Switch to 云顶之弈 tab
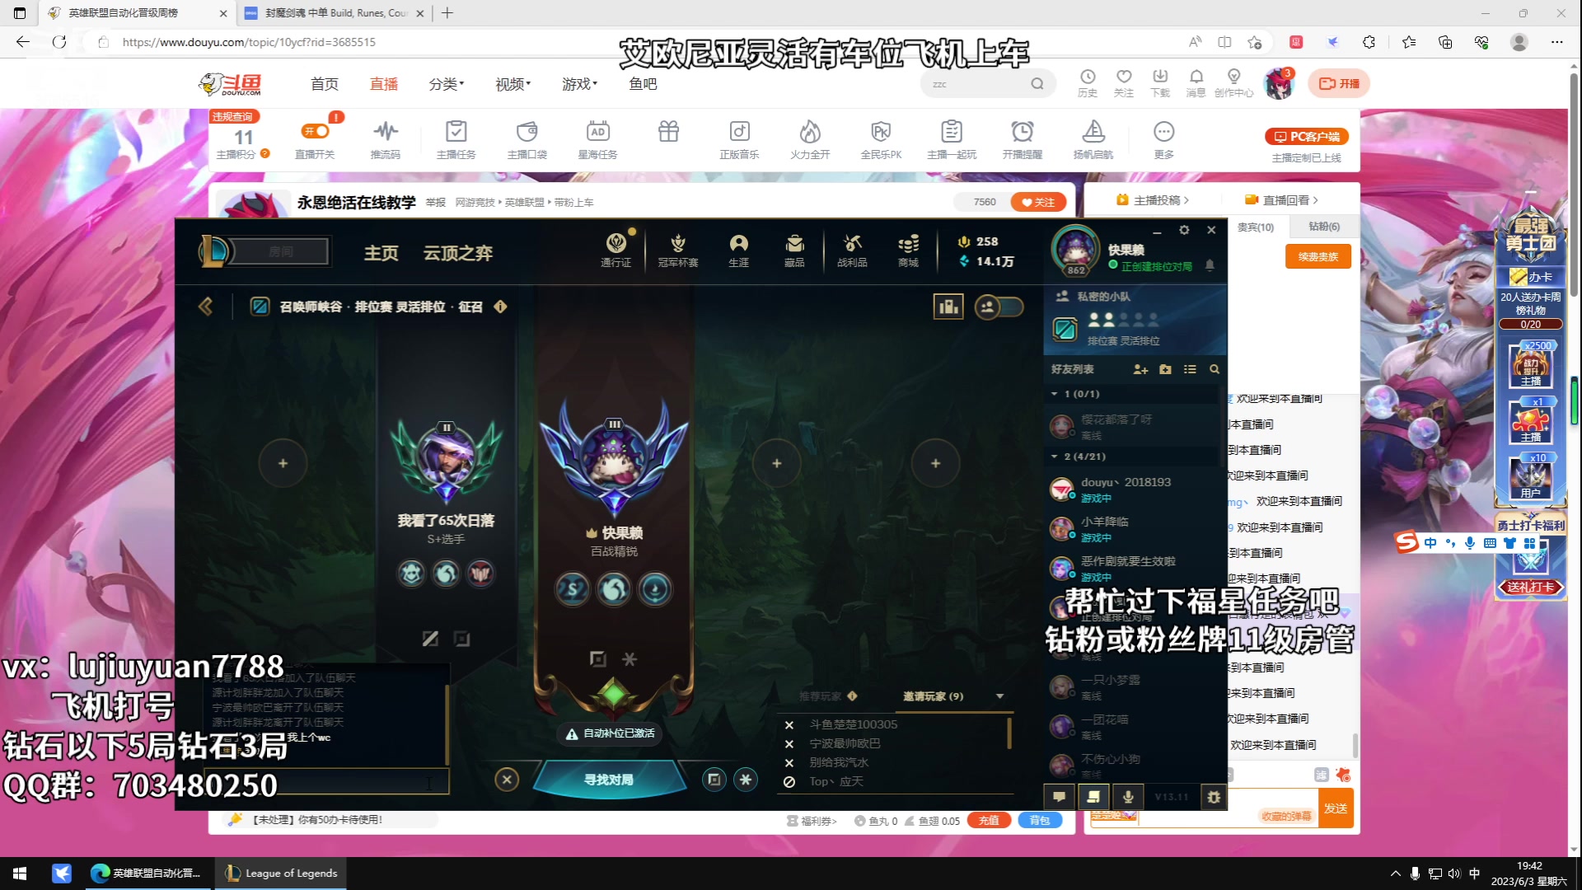The width and height of the screenshot is (1582, 890). 458,253
